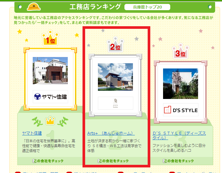Check the Arts+ あんじゅホーム company checkbox
Viewport: 222px width, 173px height.
(100, 161)
